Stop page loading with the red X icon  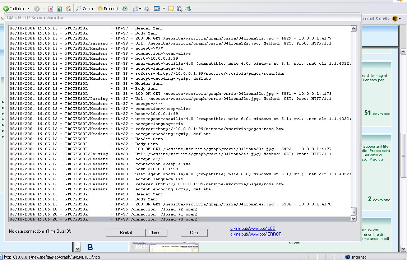pos(51,9)
